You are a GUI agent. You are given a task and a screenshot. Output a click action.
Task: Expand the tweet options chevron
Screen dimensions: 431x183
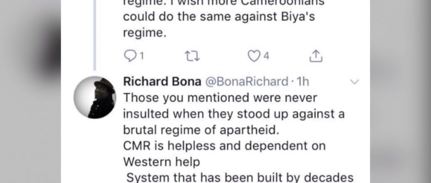click(x=354, y=82)
